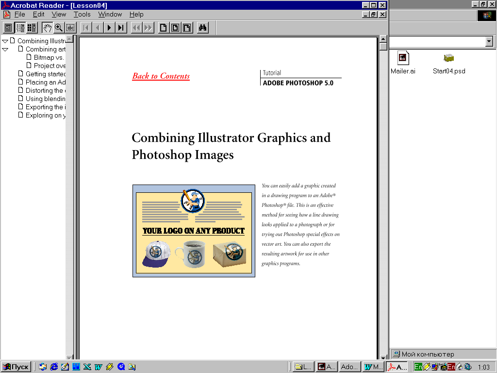
Task: Open address dropdown in the folder window
Action: 489,42
